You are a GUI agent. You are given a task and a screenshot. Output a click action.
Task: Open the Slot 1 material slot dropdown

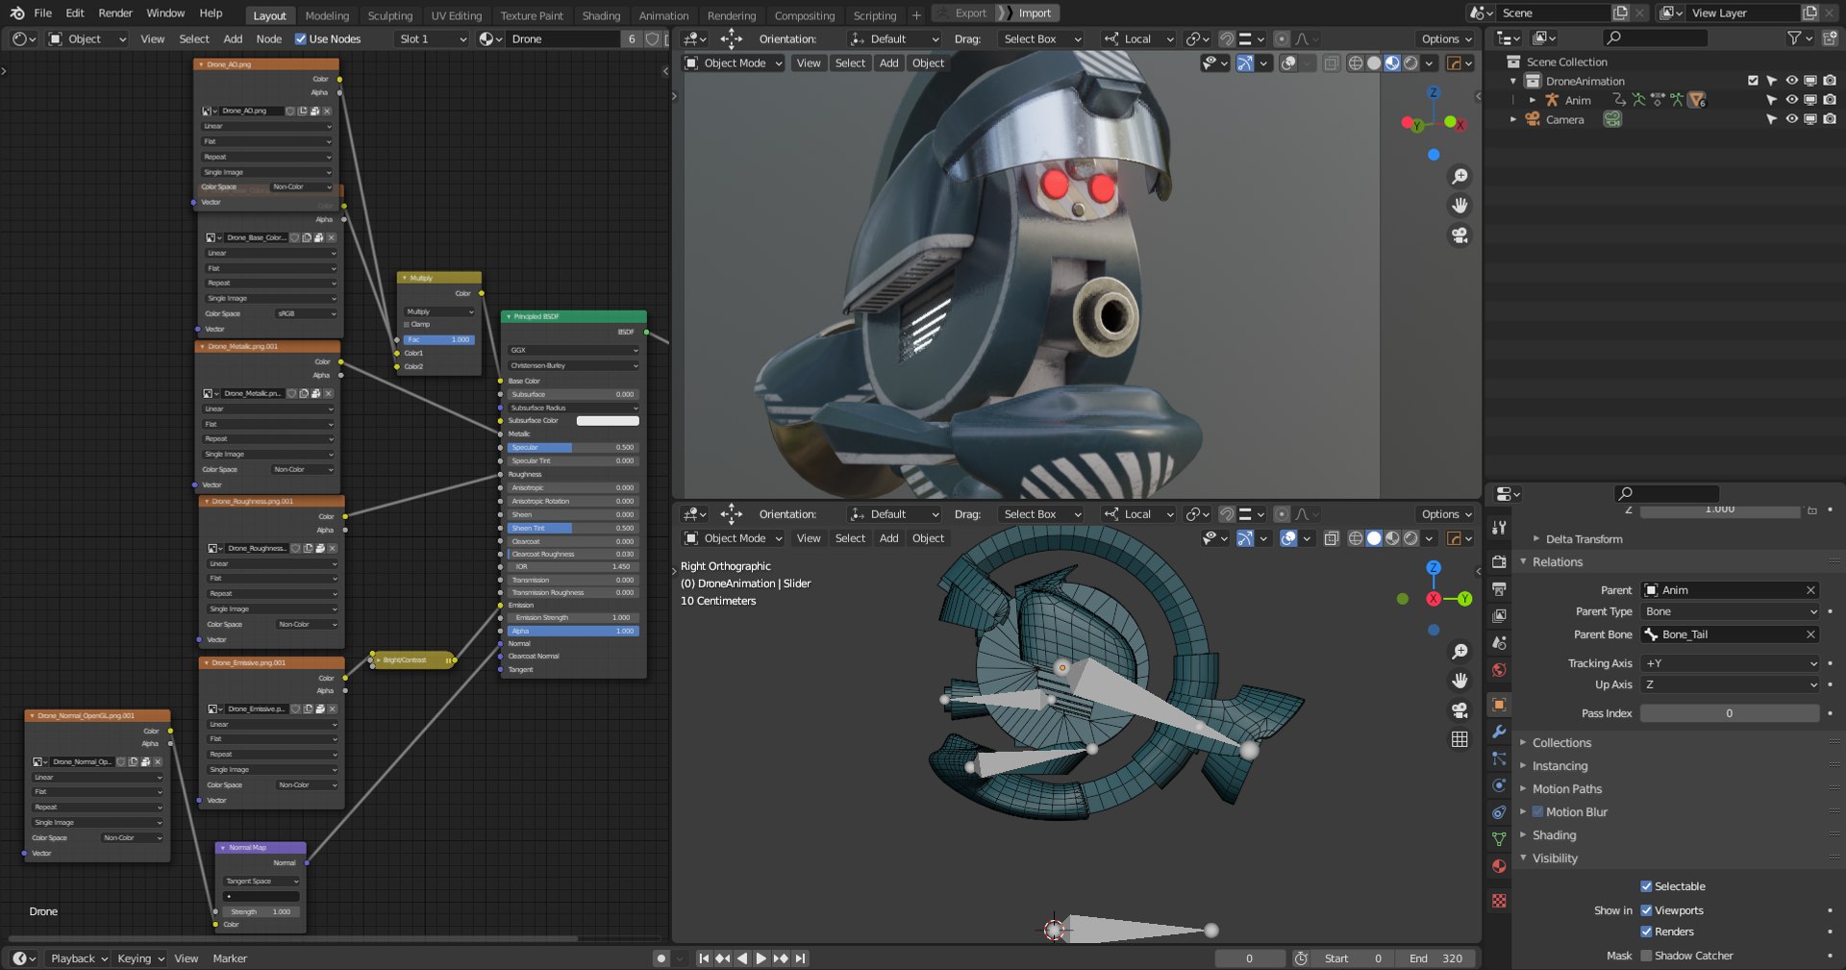(432, 39)
